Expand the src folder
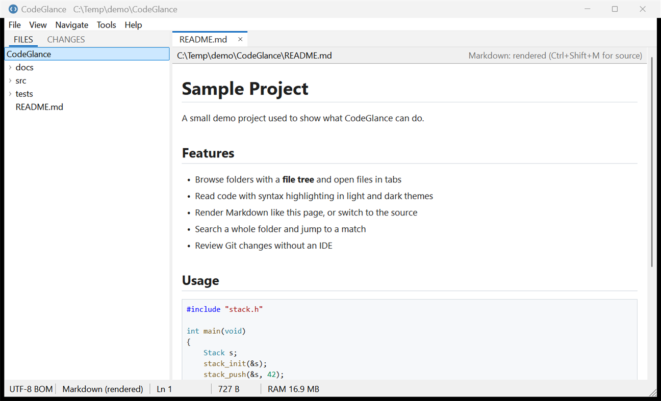Image resolution: width=661 pixels, height=401 pixels. point(10,81)
